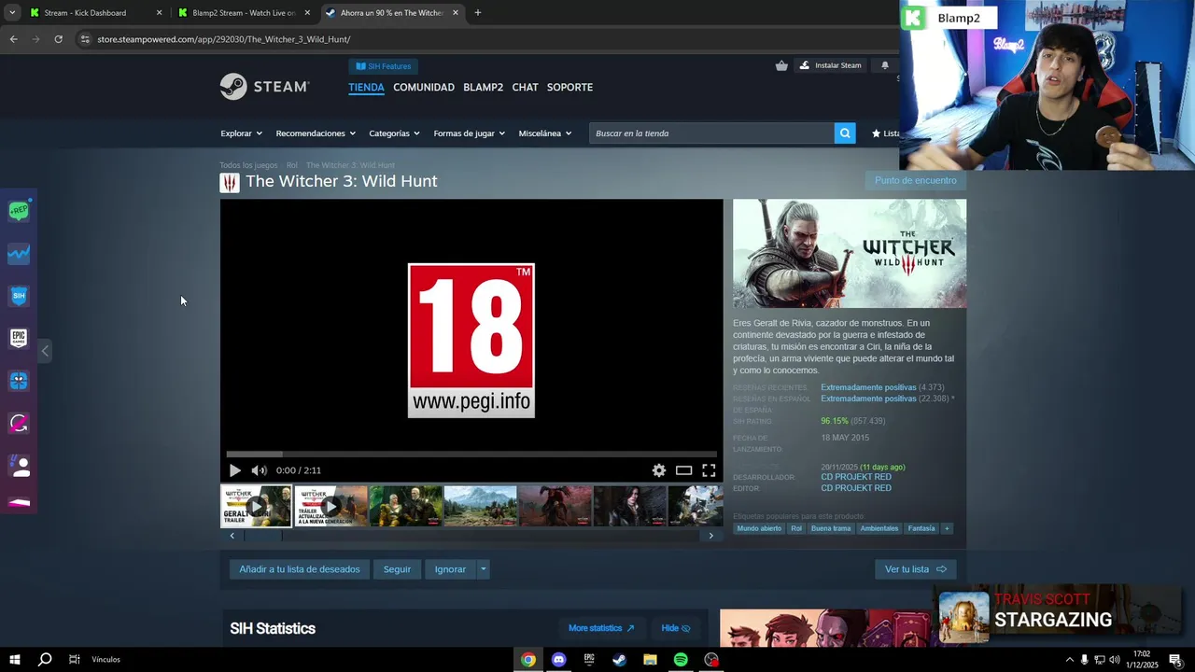
Task: Click the Instalar Steam button
Action: point(830,65)
